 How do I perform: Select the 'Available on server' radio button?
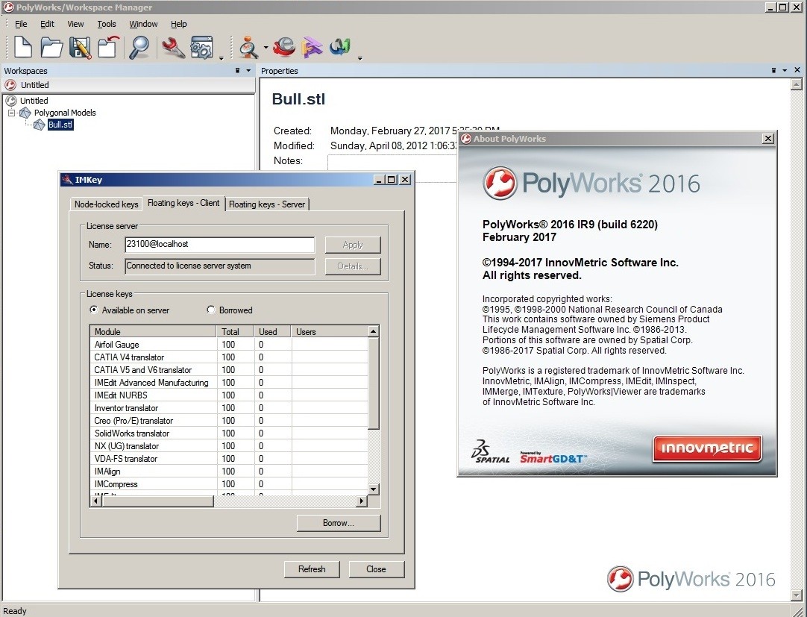(94, 310)
